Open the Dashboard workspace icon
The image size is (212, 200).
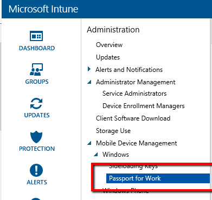36,36
